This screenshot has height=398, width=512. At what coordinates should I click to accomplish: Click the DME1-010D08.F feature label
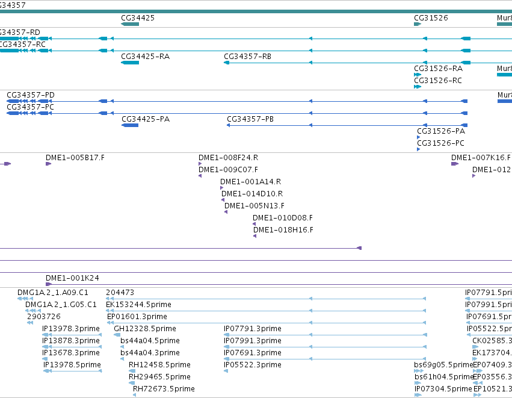click(283, 219)
